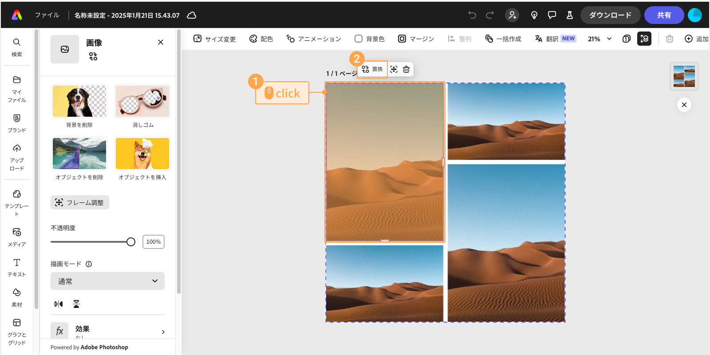The width and height of the screenshot is (710, 355).
Task: Open the 描画モード 通常 dropdown
Action: coord(107,281)
